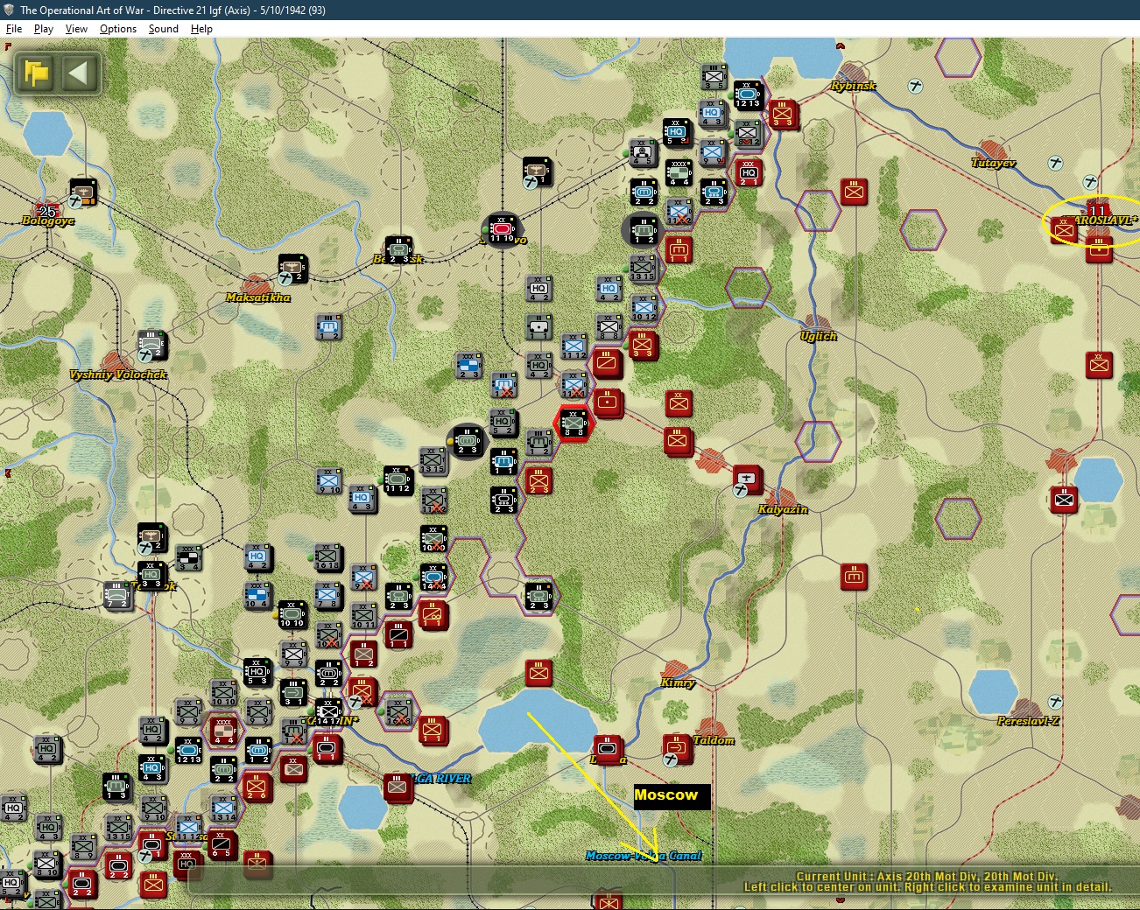Select the gray infantry unit marked 16-18
1140x910 pixels.
pos(327,556)
